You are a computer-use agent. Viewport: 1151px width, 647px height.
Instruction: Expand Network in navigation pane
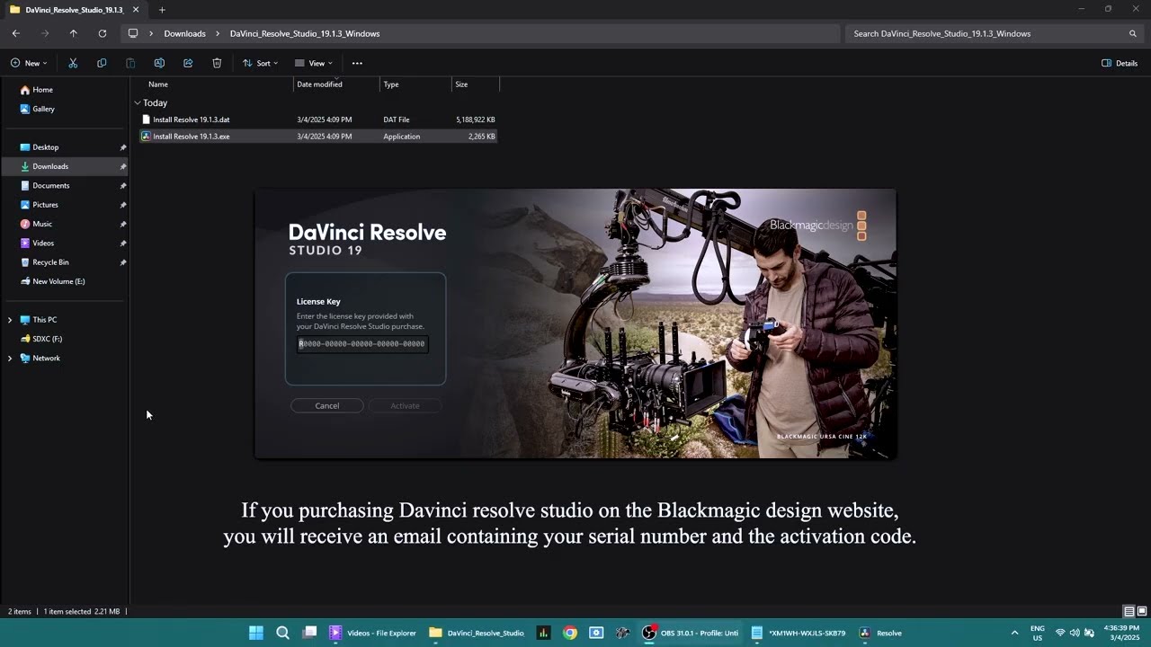pyautogui.click(x=10, y=358)
